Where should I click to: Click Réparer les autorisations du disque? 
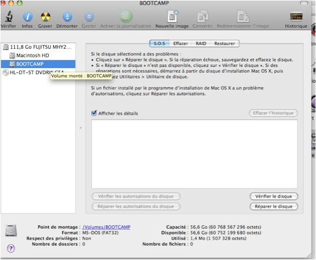point(136,206)
